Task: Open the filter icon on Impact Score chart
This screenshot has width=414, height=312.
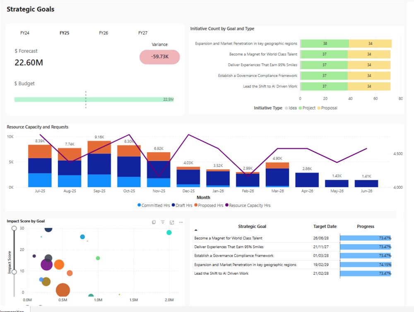Action: coord(163,222)
